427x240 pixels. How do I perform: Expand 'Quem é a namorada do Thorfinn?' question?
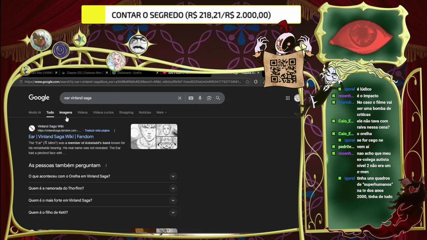pyautogui.click(x=103, y=188)
